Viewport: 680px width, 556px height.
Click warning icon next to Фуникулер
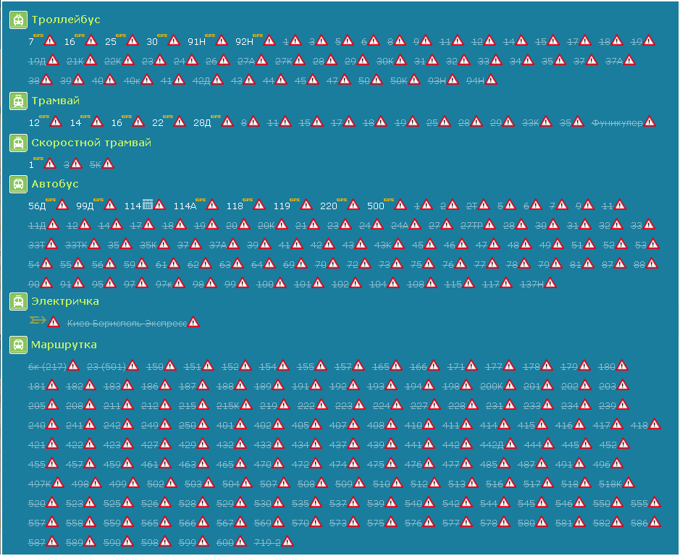point(650,122)
